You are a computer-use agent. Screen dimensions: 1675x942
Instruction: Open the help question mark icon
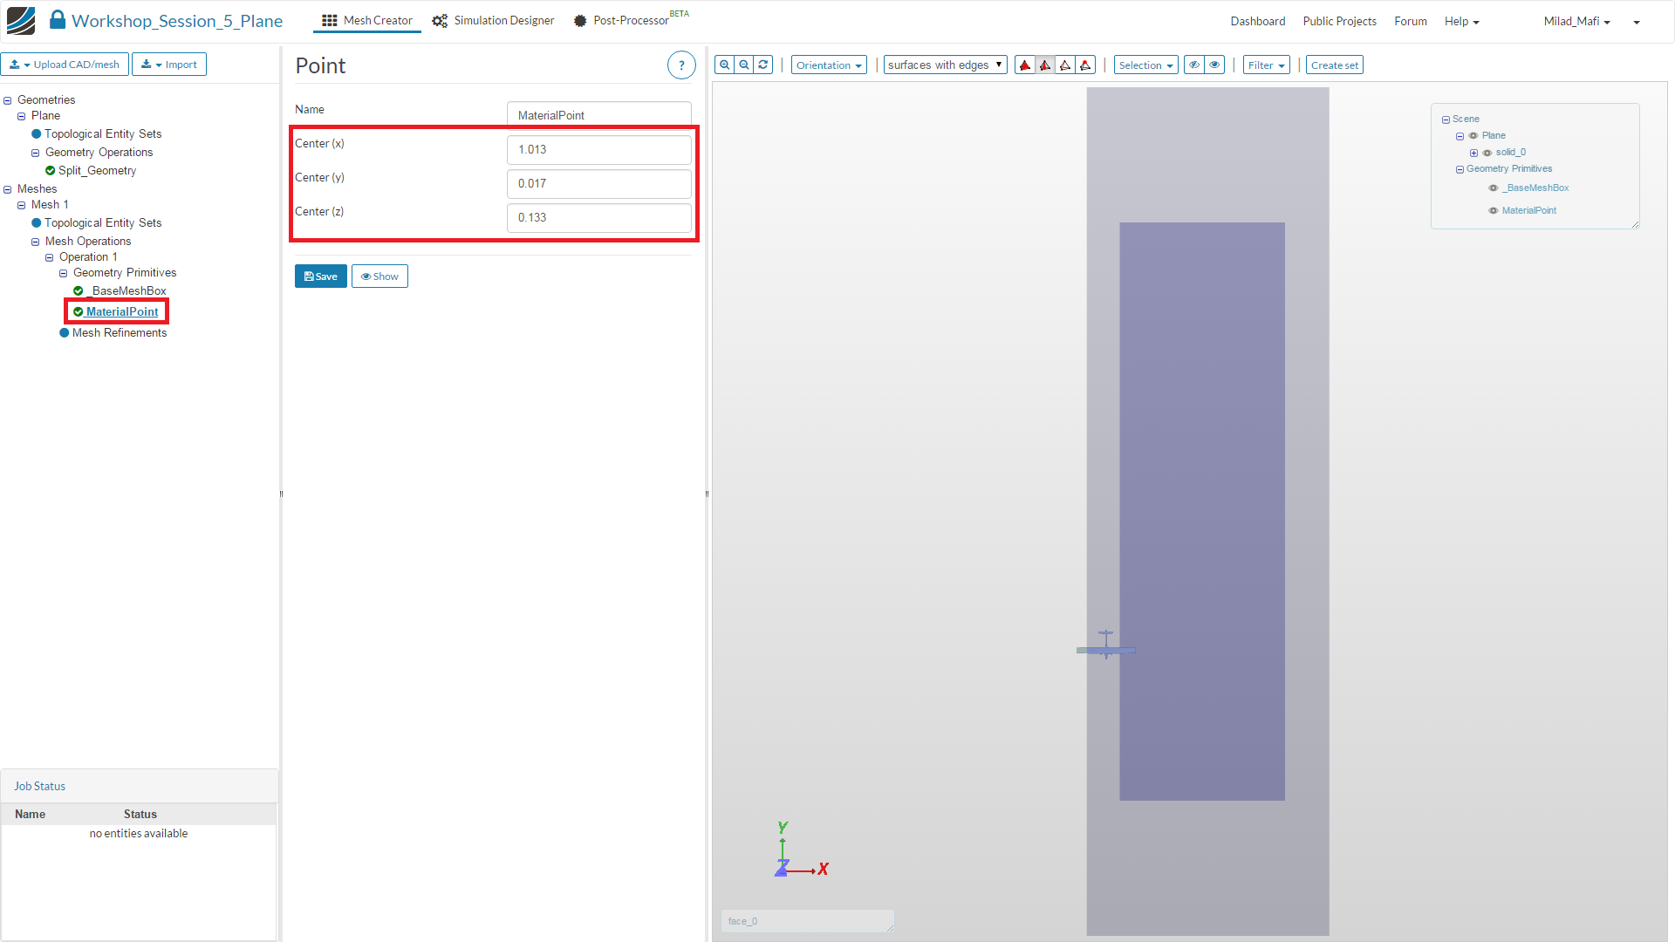681,65
